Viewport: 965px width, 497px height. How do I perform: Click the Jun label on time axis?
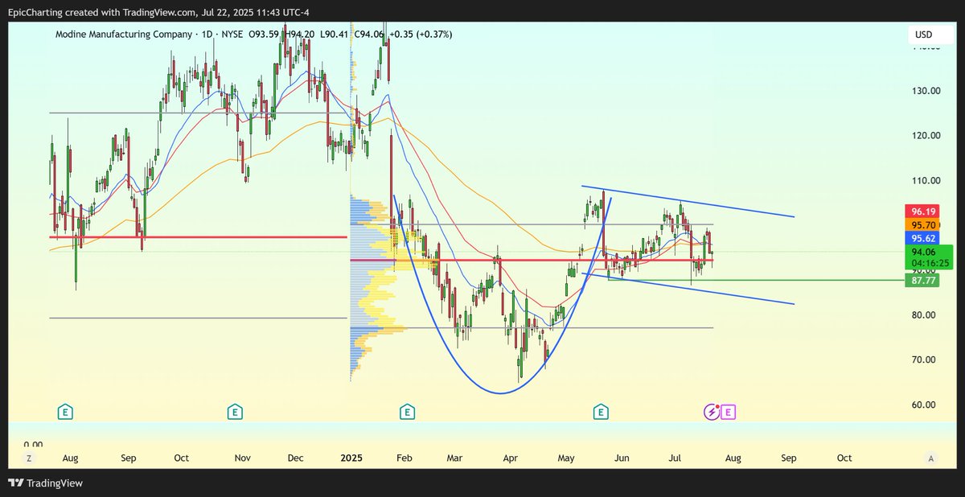[622, 458]
